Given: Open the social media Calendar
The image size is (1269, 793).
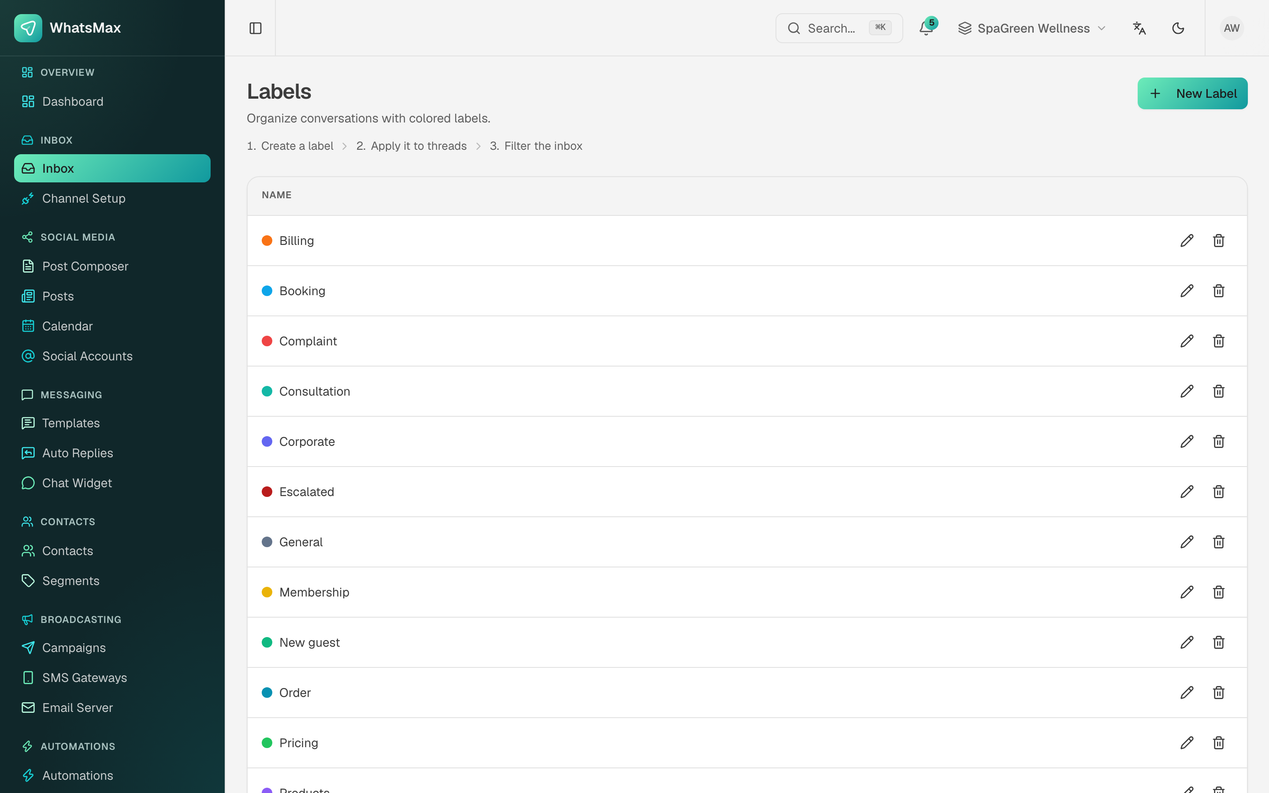Looking at the screenshot, I should [x=112, y=326].
